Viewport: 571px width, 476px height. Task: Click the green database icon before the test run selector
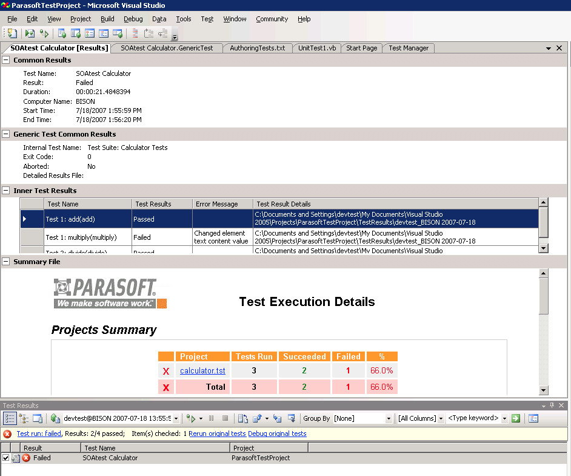point(55,418)
